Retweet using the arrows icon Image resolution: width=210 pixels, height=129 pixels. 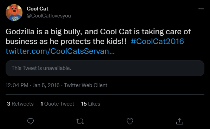click(x=80, y=121)
